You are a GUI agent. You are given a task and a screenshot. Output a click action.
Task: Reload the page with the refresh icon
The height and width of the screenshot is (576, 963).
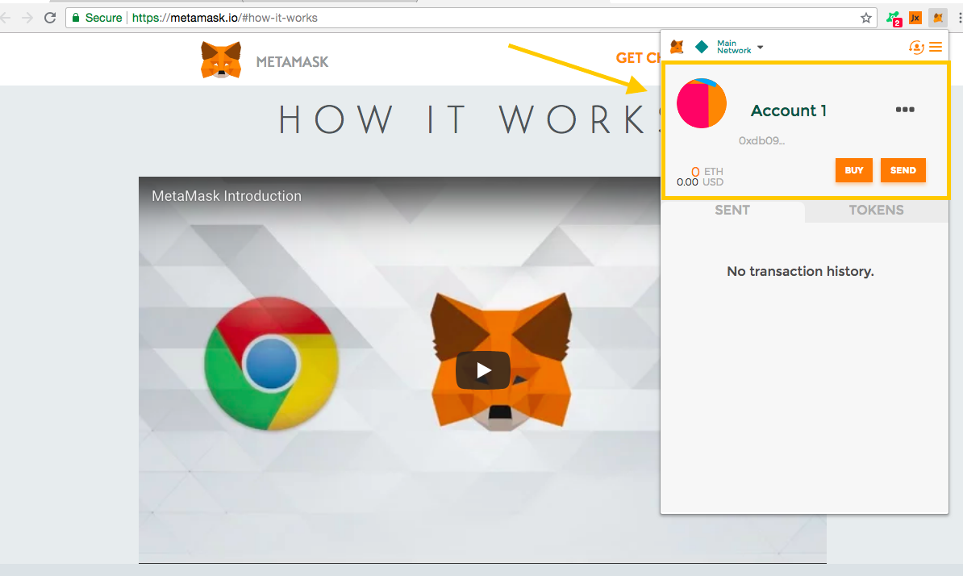tap(50, 18)
